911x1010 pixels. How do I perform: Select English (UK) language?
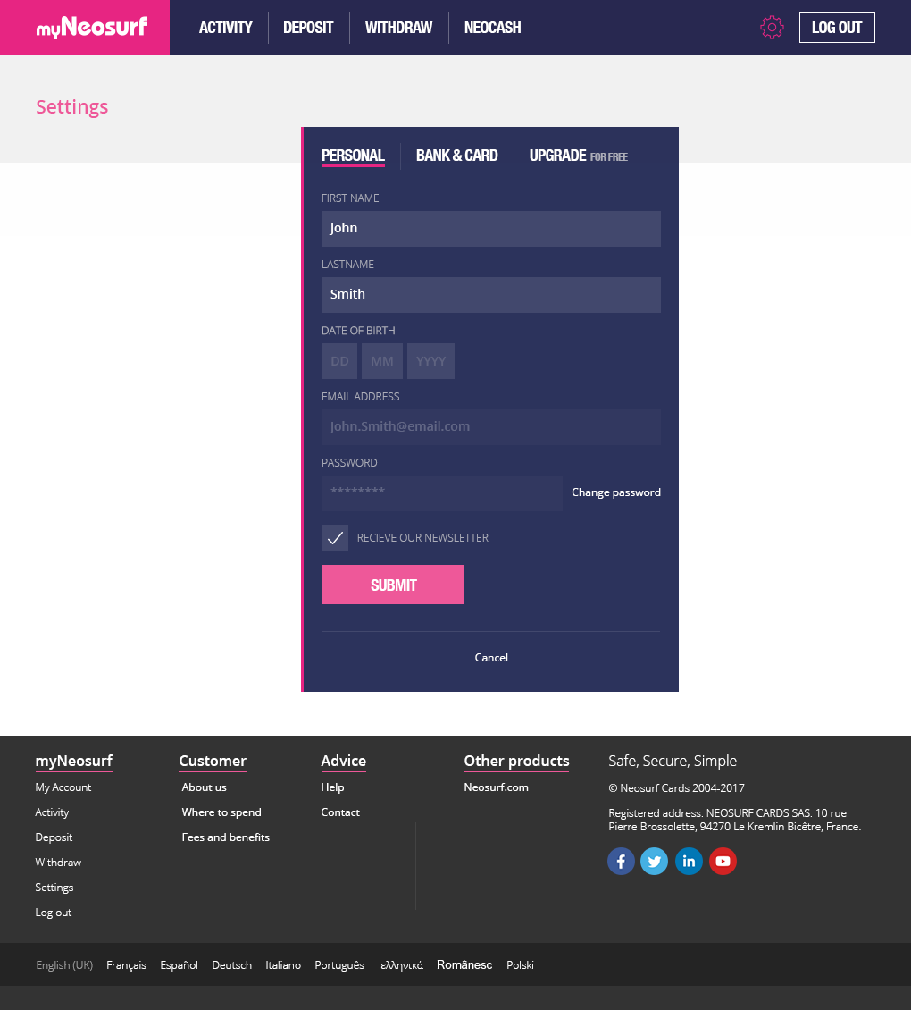point(64,965)
